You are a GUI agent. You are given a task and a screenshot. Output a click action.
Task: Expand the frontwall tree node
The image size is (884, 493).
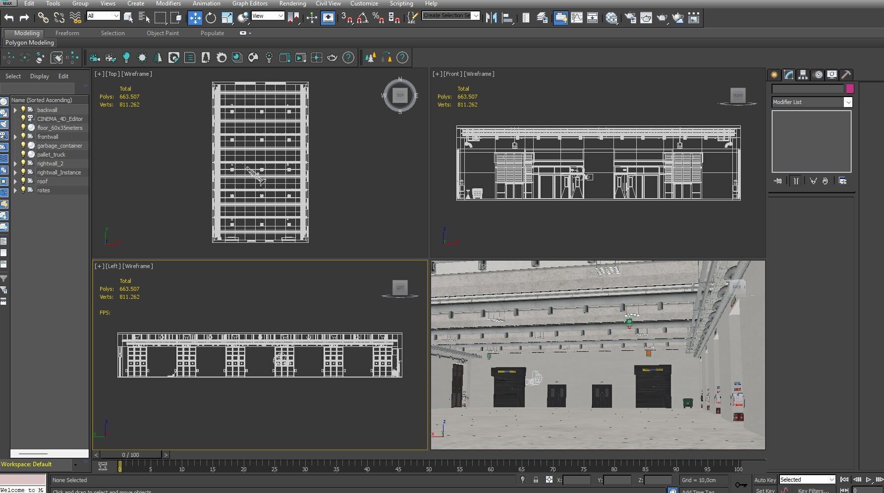tap(15, 137)
